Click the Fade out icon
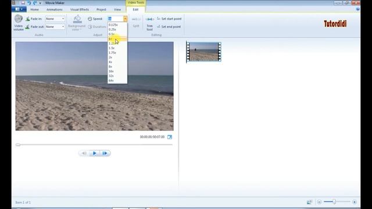The height and width of the screenshot is (209, 372). 27,27
